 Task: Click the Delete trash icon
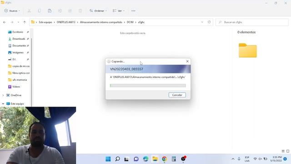(80, 11)
